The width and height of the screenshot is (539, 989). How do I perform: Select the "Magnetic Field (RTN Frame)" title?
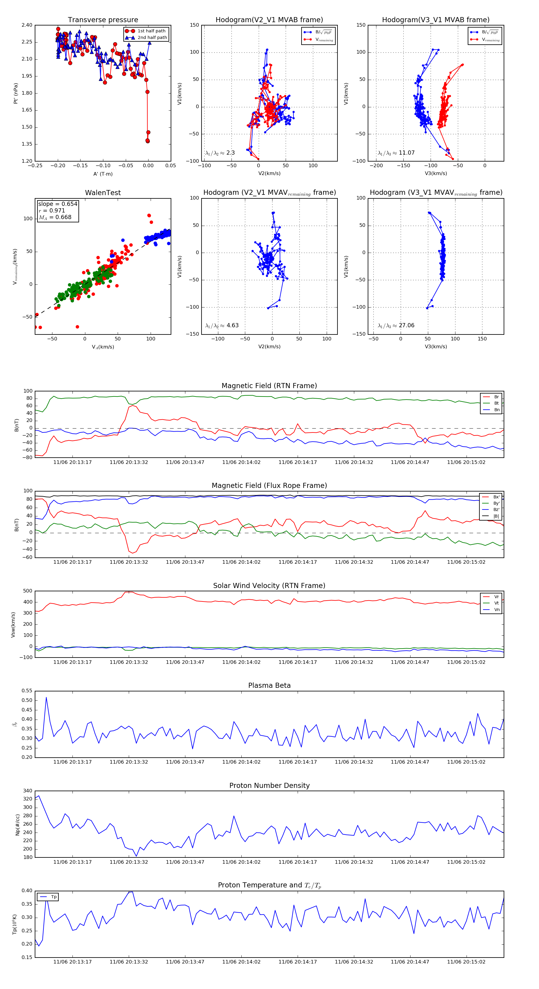pos(269,386)
